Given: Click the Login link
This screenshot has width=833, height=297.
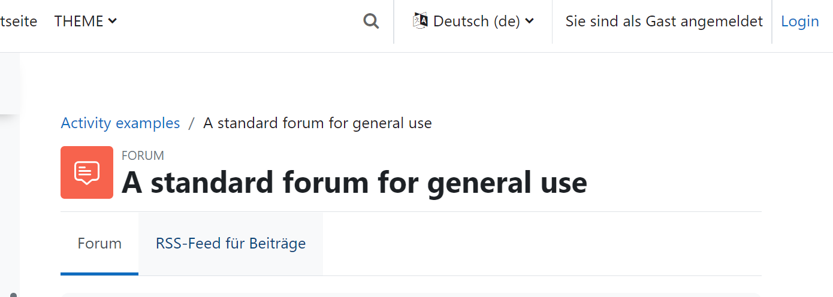Looking at the screenshot, I should [800, 22].
